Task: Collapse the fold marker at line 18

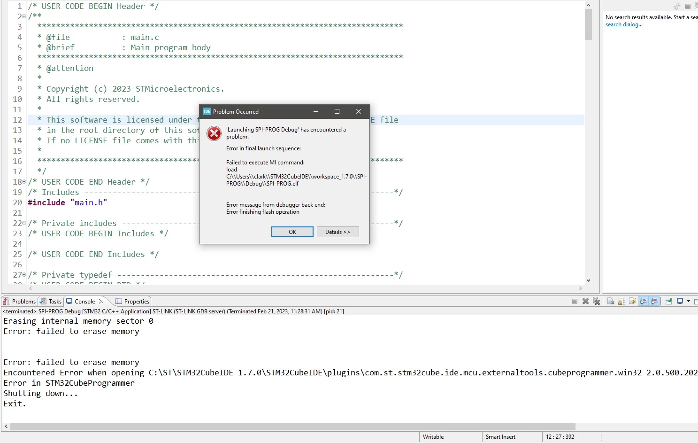Action: pos(24,182)
